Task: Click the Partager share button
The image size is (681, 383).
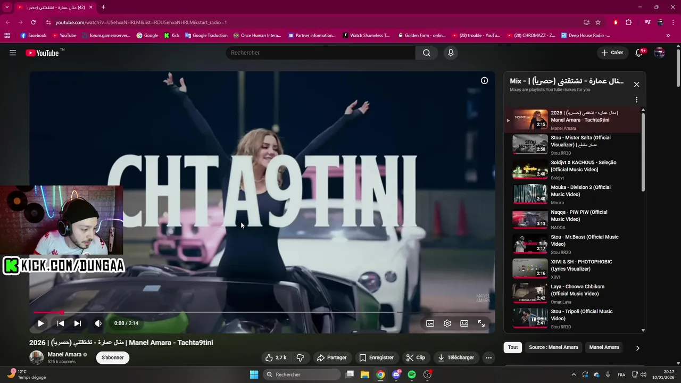Action: pyautogui.click(x=332, y=357)
